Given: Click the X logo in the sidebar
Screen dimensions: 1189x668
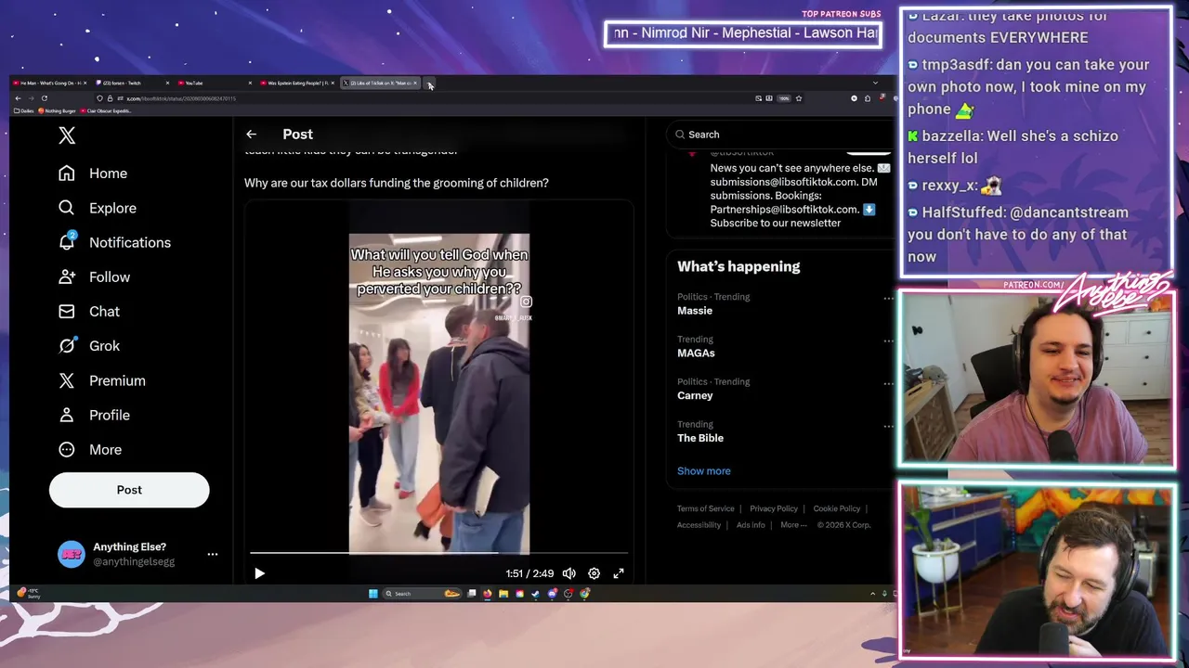Looking at the screenshot, I should (x=67, y=135).
